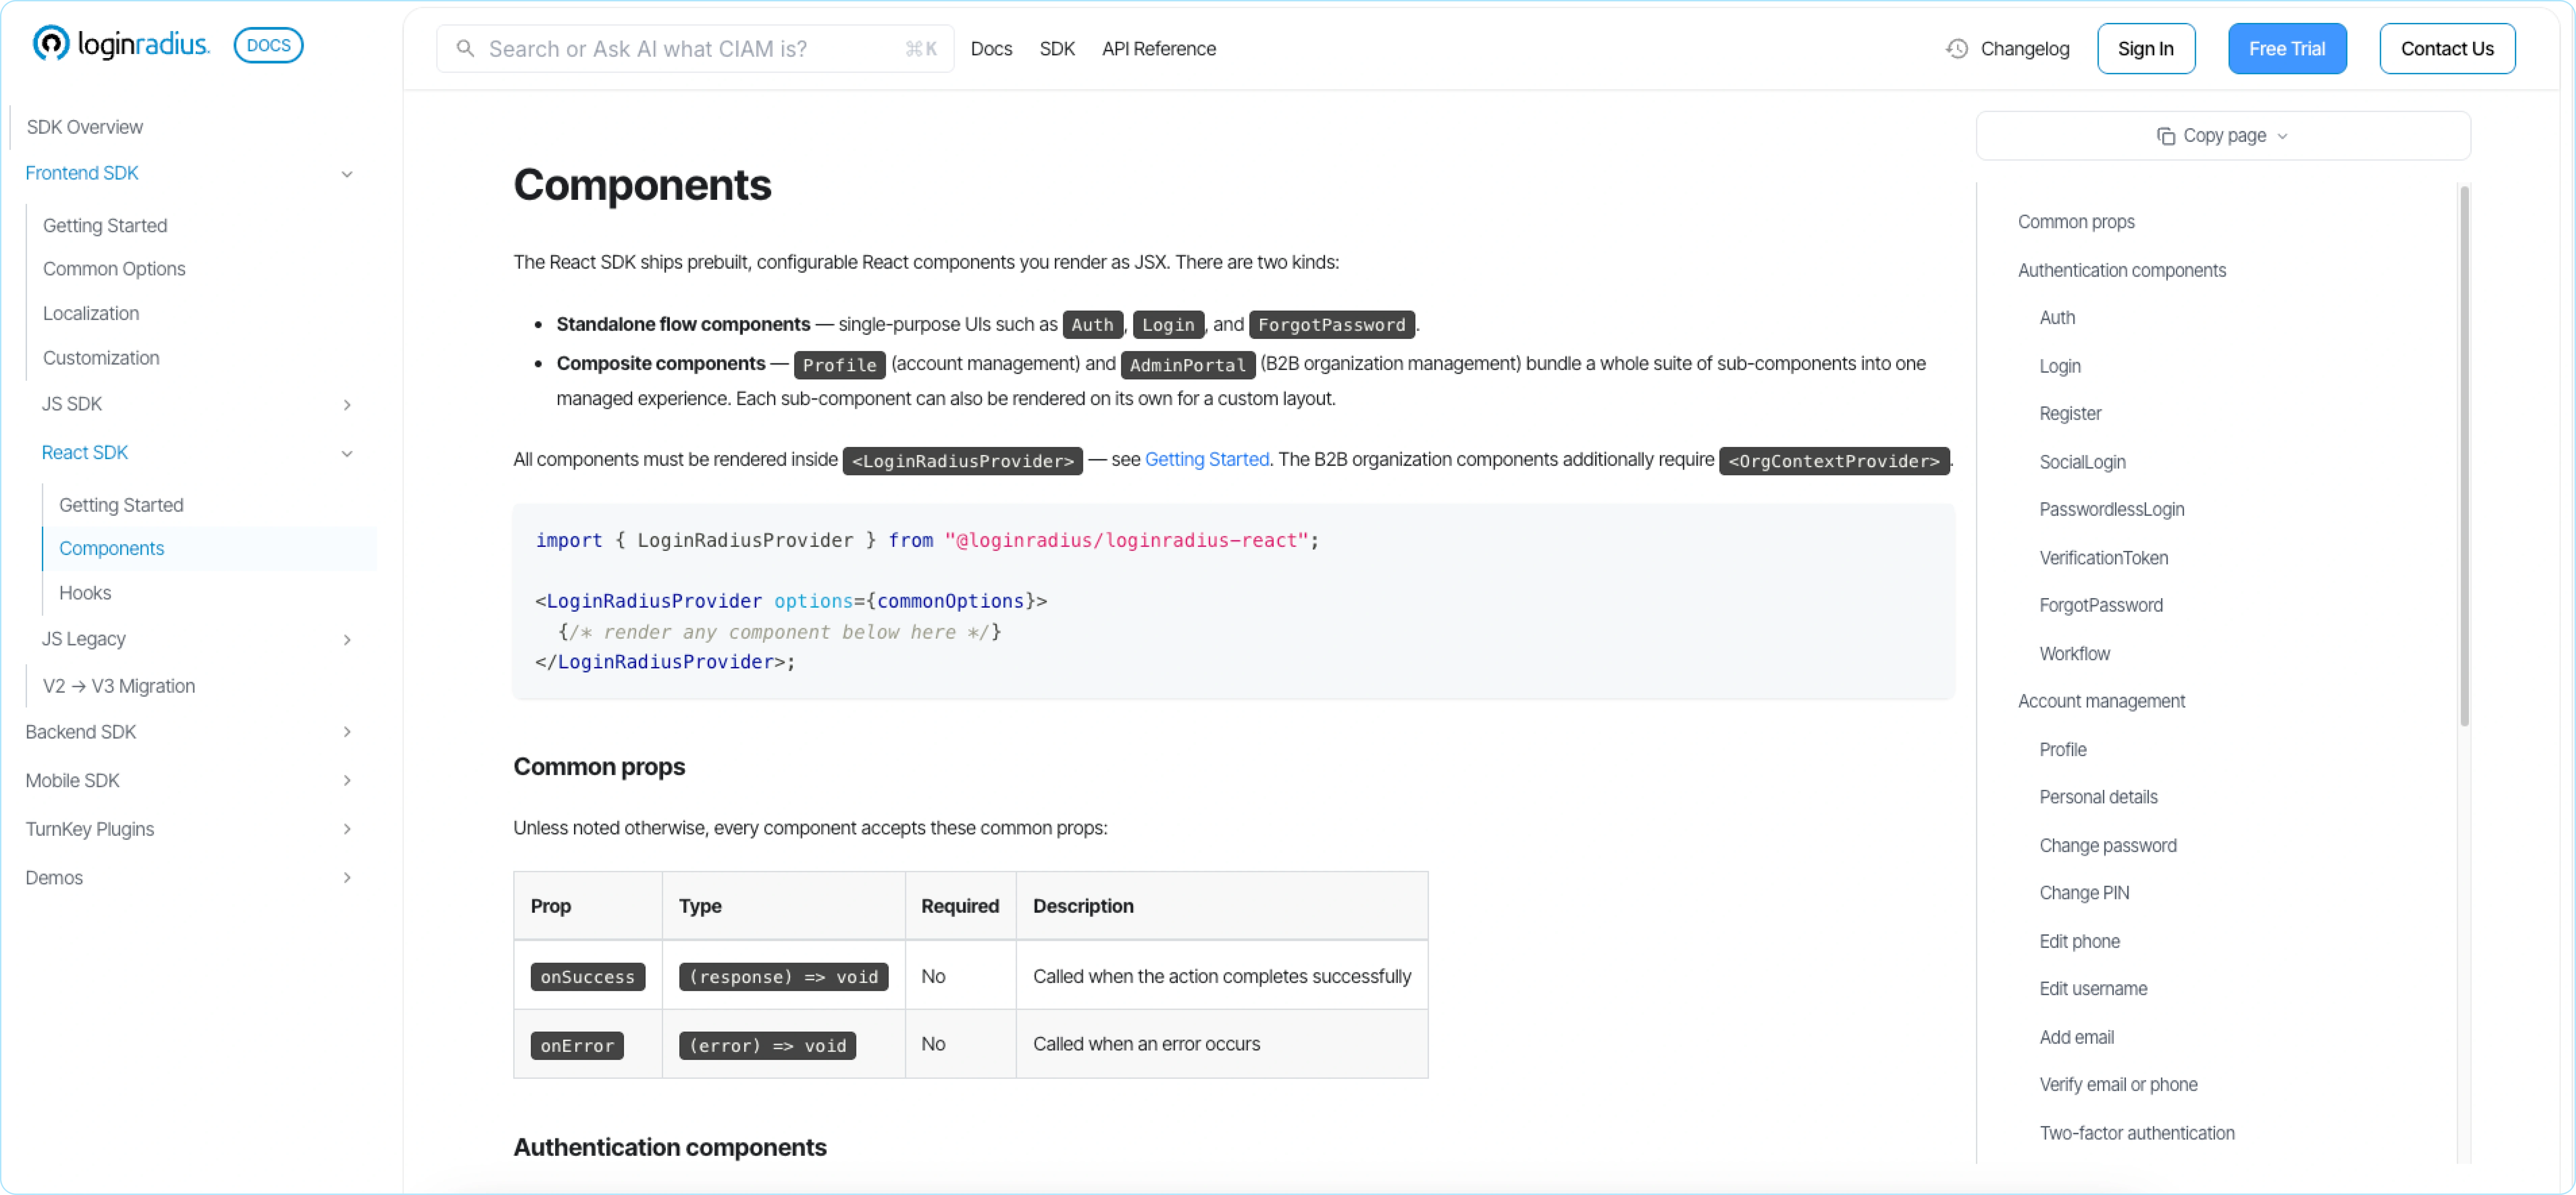Viewport: 2576px width, 1195px height.
Task: Open Common Options in the sidebar
Action: [114, 269]
